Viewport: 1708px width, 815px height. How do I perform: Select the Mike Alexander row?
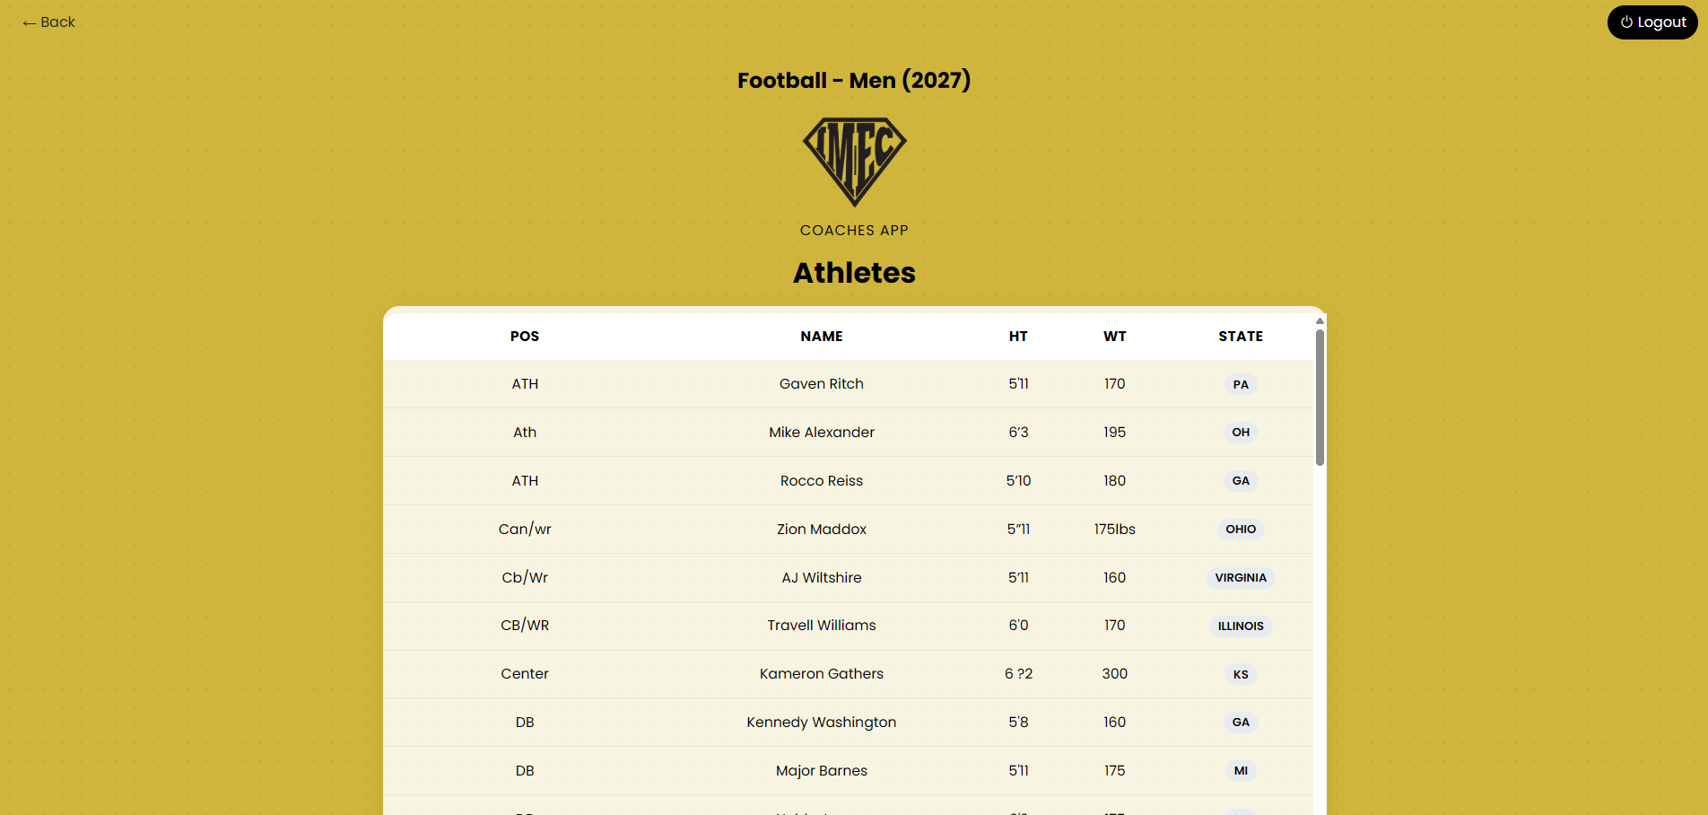[821, 432]
